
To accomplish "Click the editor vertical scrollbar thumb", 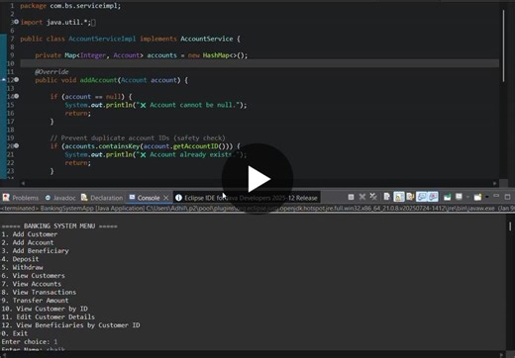I will click(503, 45).
